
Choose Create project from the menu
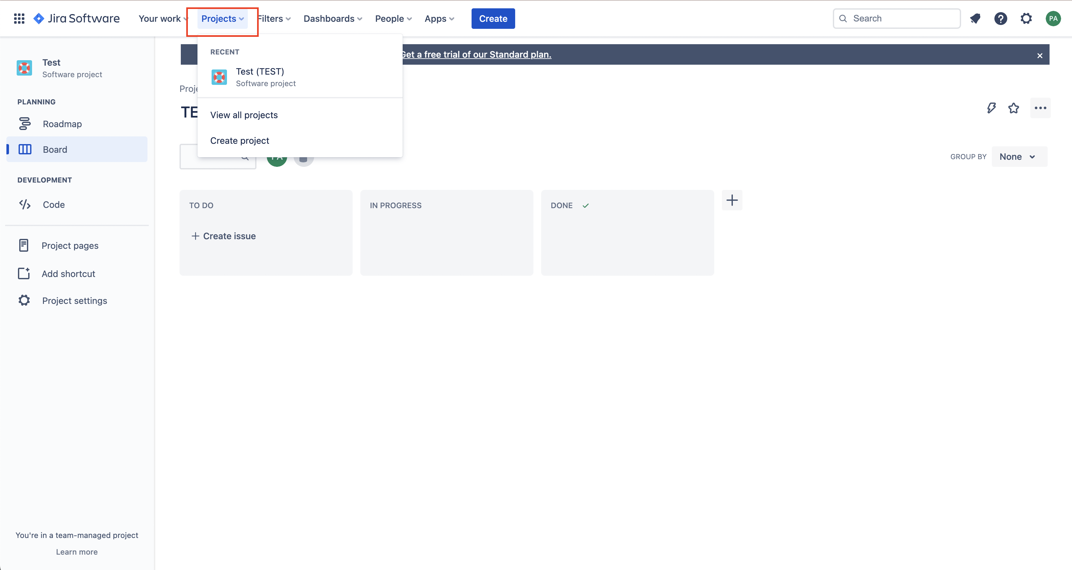[300, 141]
